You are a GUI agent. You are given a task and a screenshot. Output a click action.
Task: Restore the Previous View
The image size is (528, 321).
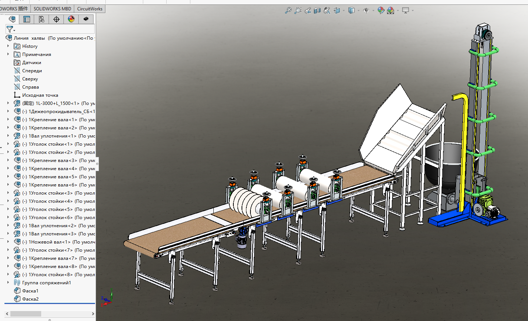[307, 10]
